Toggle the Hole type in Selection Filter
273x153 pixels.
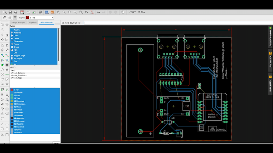[x=16, y=50]
